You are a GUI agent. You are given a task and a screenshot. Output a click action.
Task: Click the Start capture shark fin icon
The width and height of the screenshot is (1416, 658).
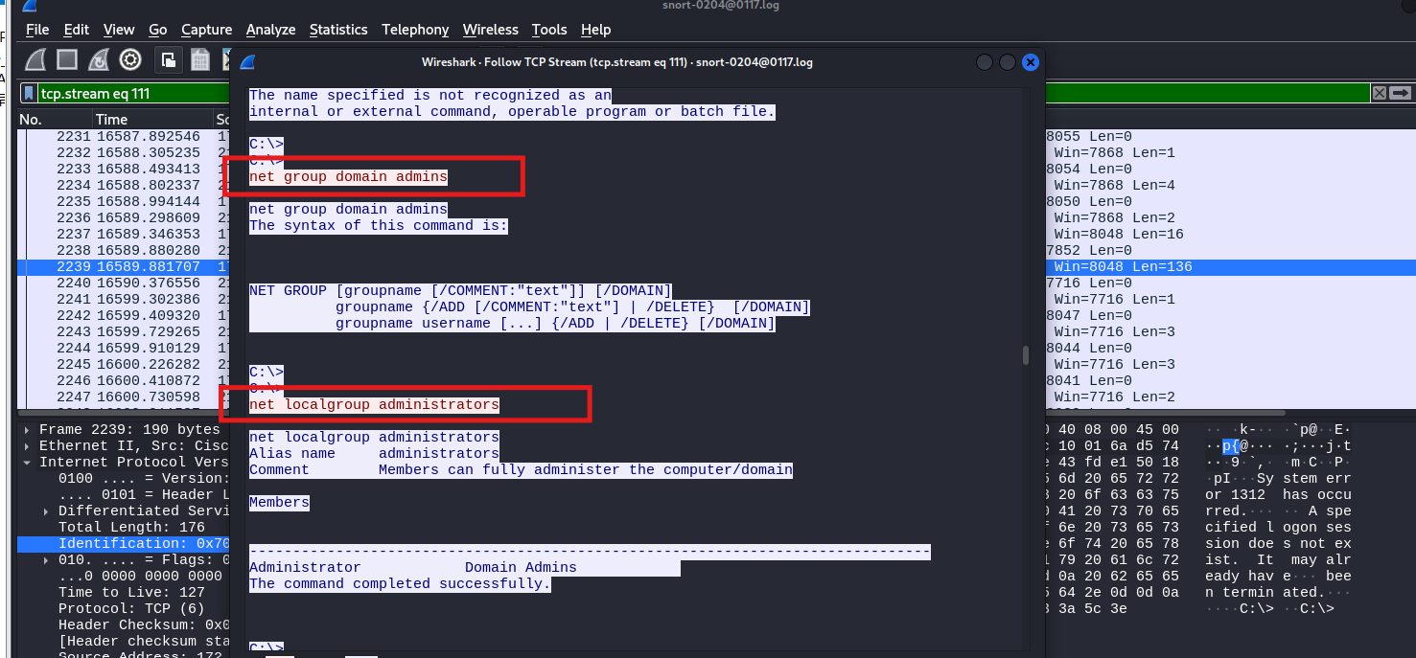pyautogui.click(x=35, y=59)
